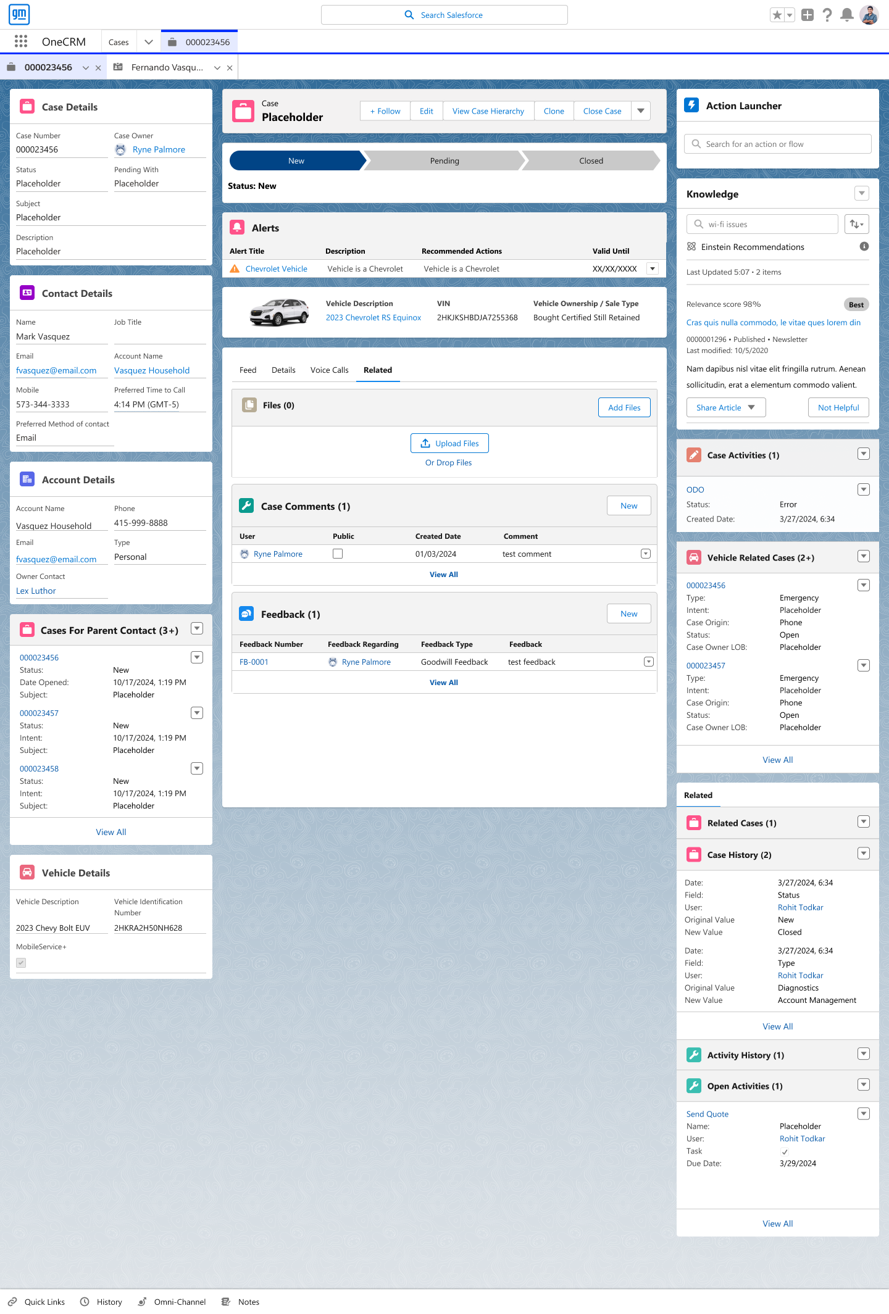889x1314 pixels.
Task: Open the Cases navigation dropdown chevron
Action: [149, 42]
